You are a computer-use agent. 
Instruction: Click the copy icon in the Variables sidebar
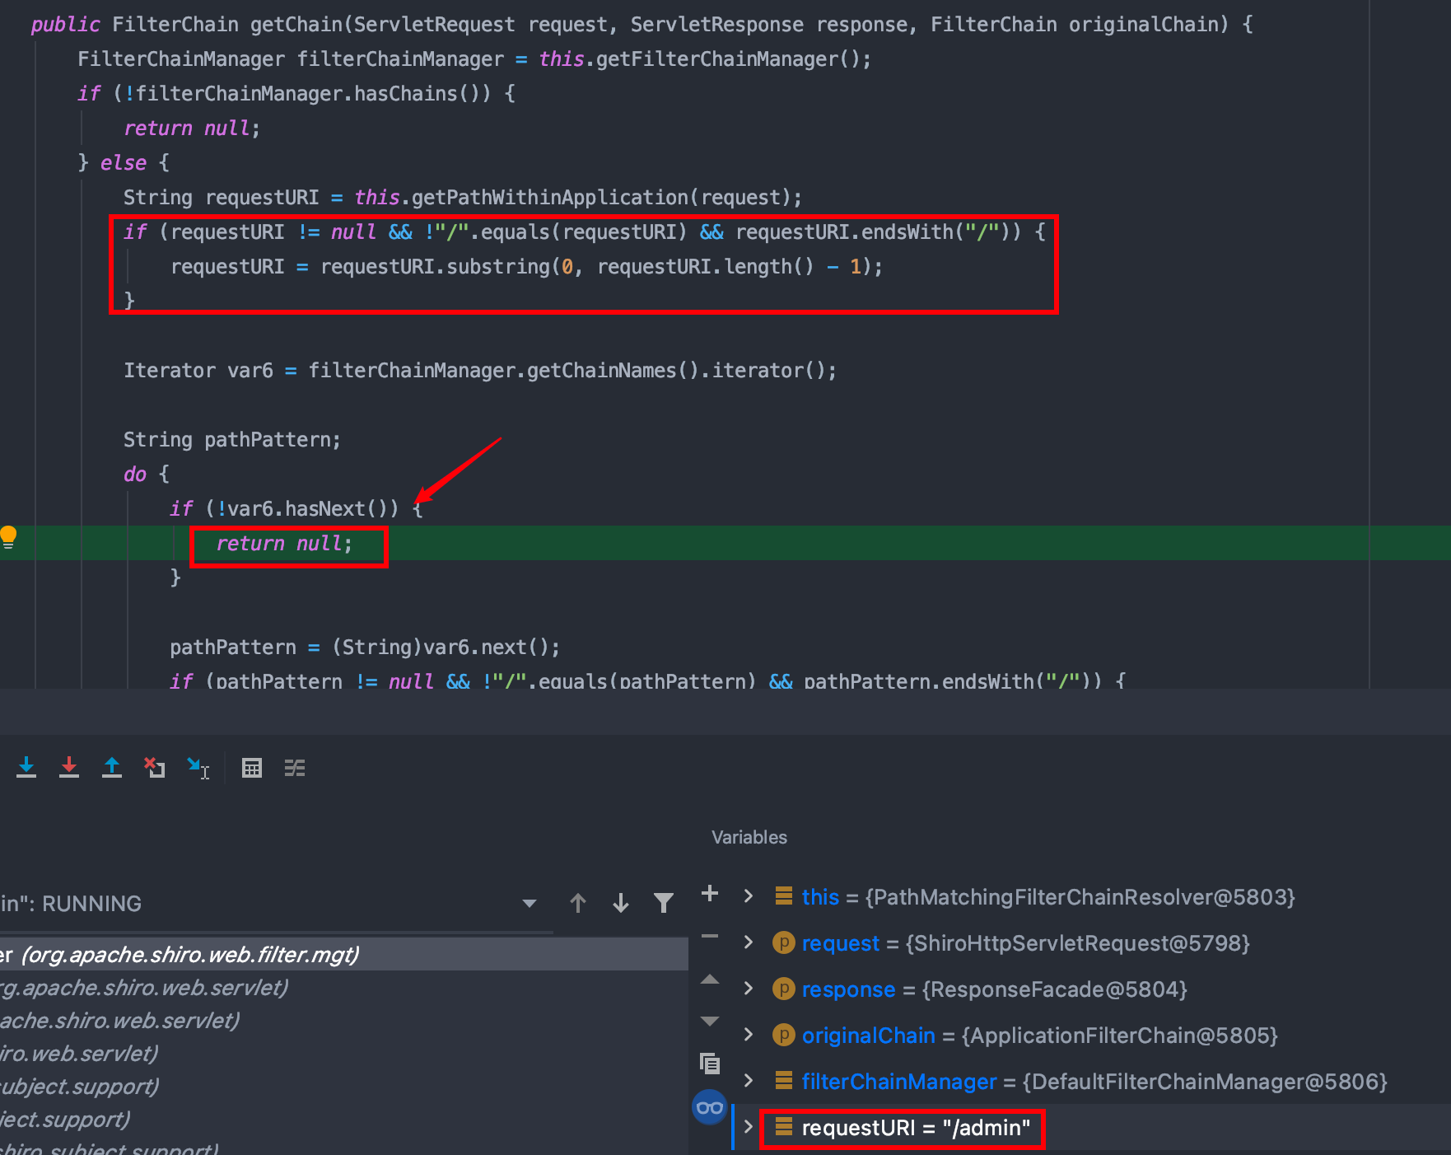tap(710, 1064)
